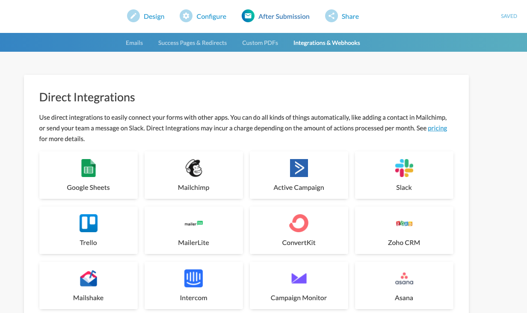
Task: Click the After Submission envelope icon
Action: coord(248,16)
